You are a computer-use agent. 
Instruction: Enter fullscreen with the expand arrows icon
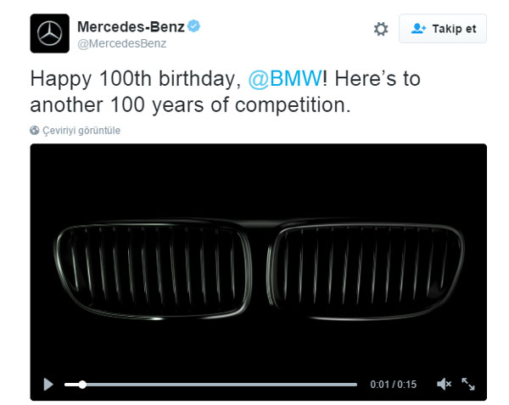click(468, 384)
